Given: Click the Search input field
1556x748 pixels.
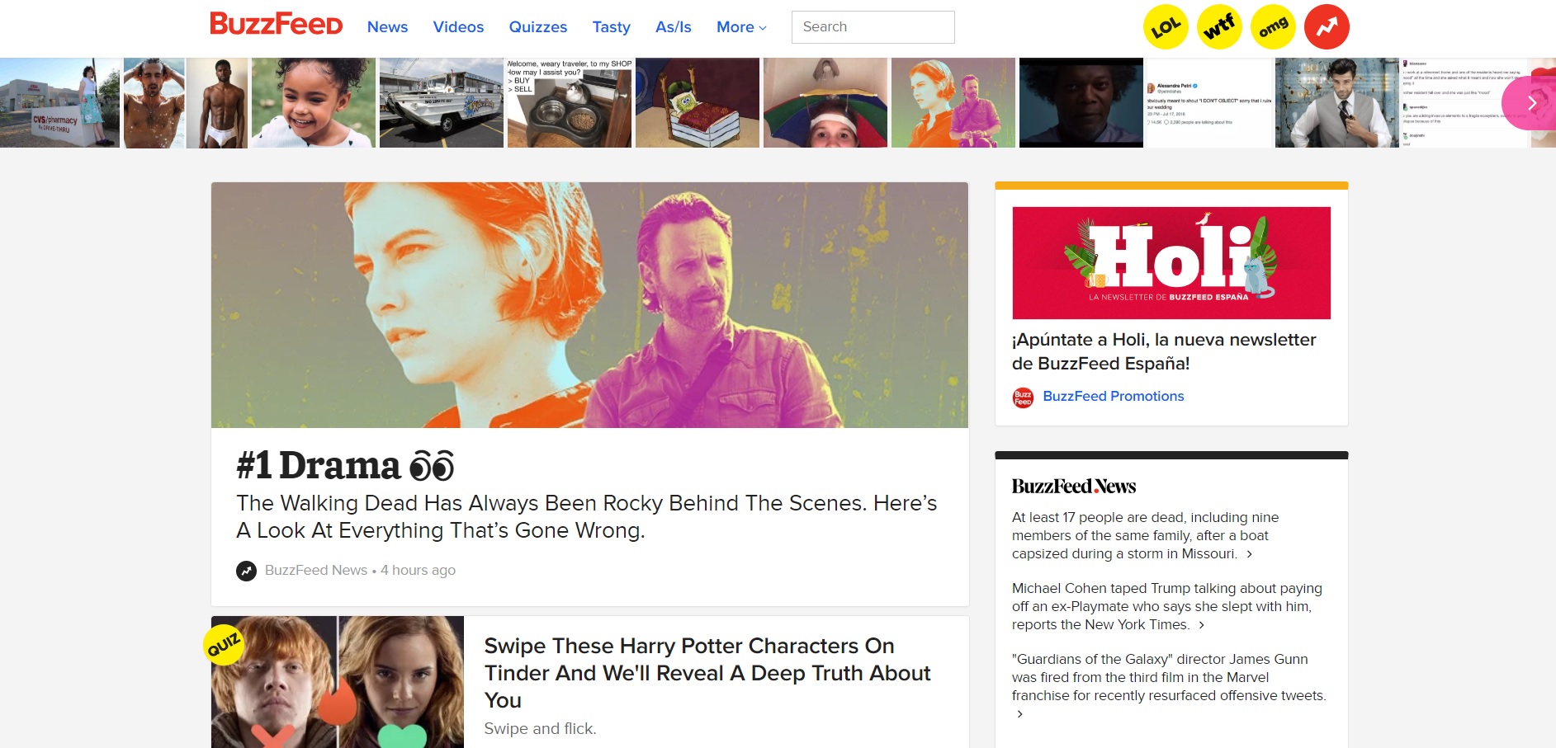Looking at the screenshot, I should click(x=873, y=27).
